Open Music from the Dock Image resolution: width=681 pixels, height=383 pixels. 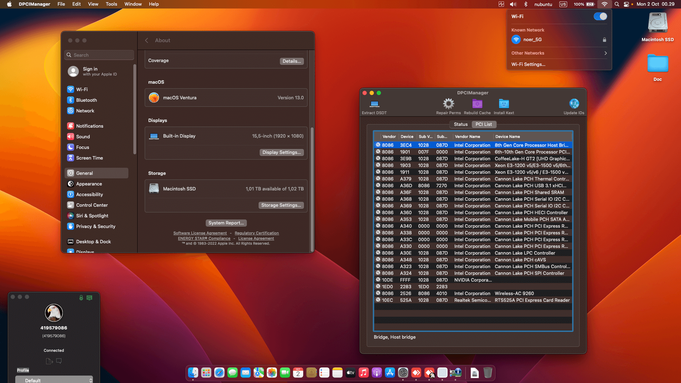coord(364,373)
